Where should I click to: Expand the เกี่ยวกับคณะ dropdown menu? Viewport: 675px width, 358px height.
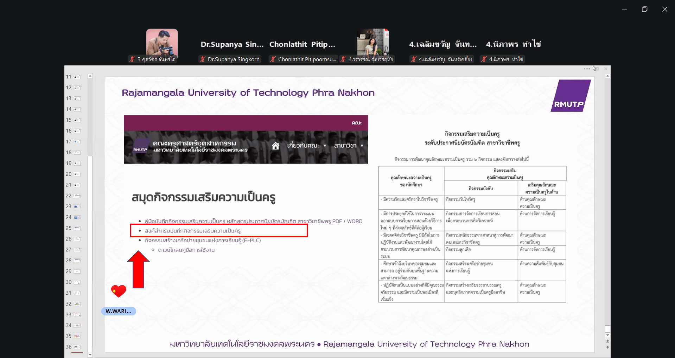coord(306,146)
